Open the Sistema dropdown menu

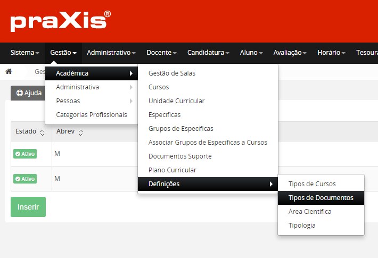(x=24, y=53)
